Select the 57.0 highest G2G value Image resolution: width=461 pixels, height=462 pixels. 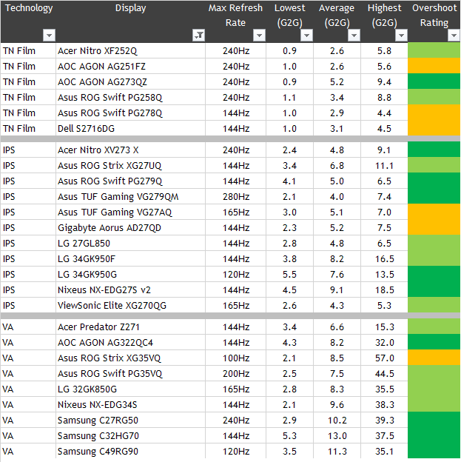tap(384, 358)
